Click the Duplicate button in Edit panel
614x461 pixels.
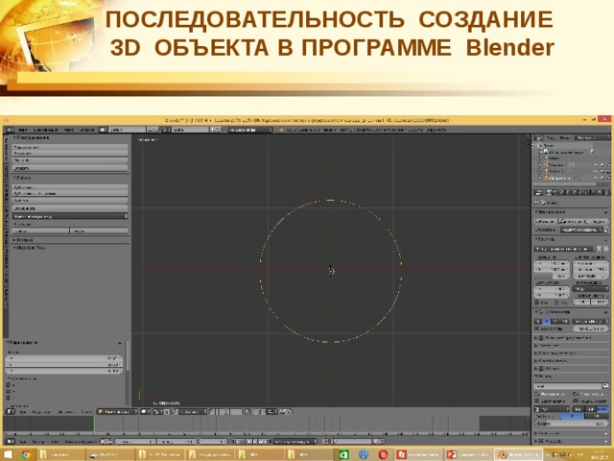70,187
